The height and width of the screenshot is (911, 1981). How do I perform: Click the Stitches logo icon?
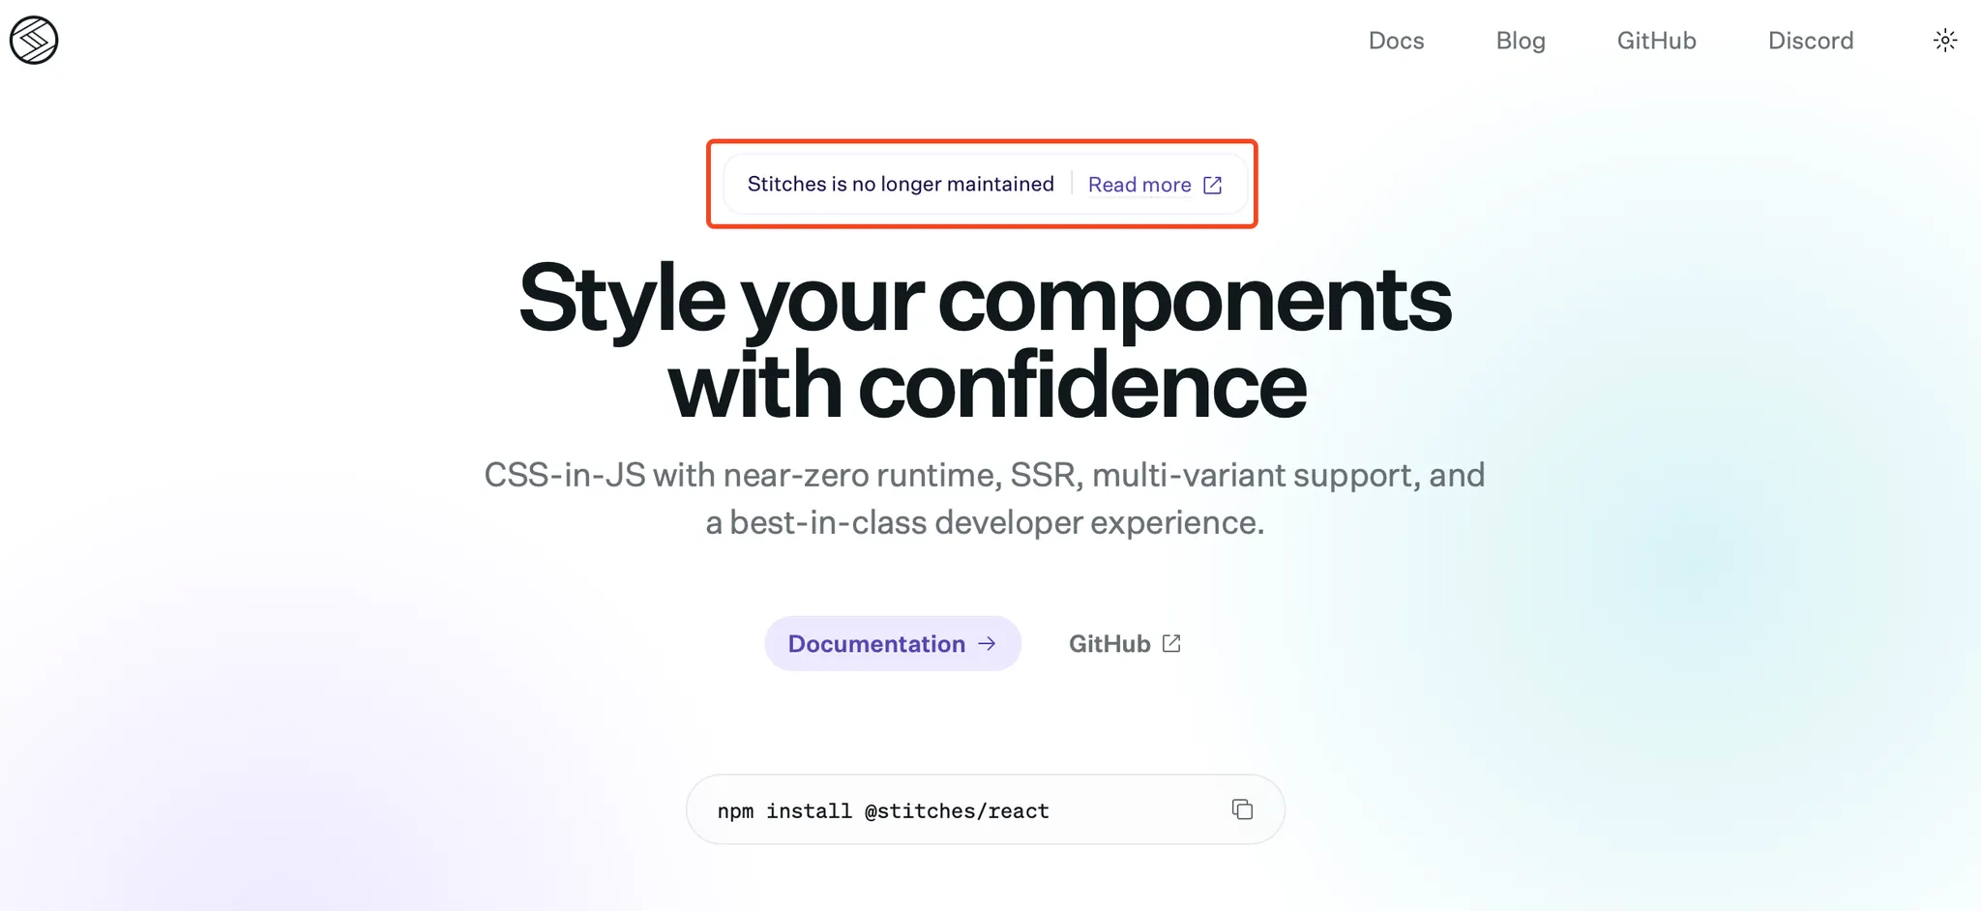click(34, 41)
